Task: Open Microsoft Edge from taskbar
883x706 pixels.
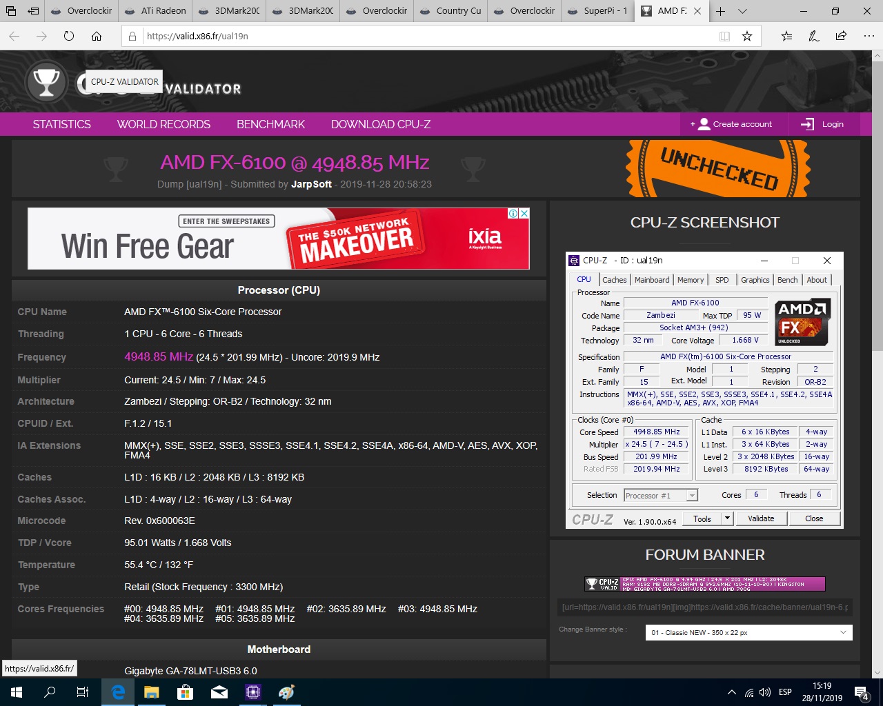Action: (x=118, y=692)
